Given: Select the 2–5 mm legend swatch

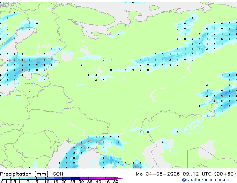Looking at the screenshot, I should (32, 178).
